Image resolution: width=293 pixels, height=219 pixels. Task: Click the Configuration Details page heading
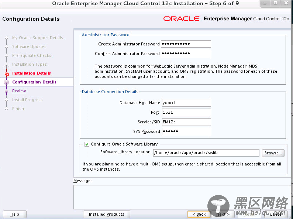pos(31,19)
